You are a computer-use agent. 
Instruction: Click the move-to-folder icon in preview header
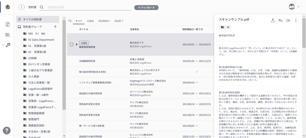(288, 20)
